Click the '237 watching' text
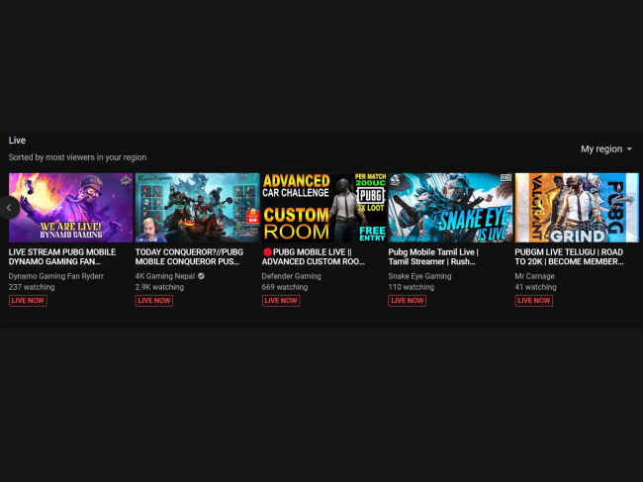 32,287
